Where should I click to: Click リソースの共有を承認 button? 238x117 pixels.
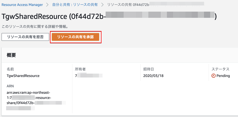75,37
